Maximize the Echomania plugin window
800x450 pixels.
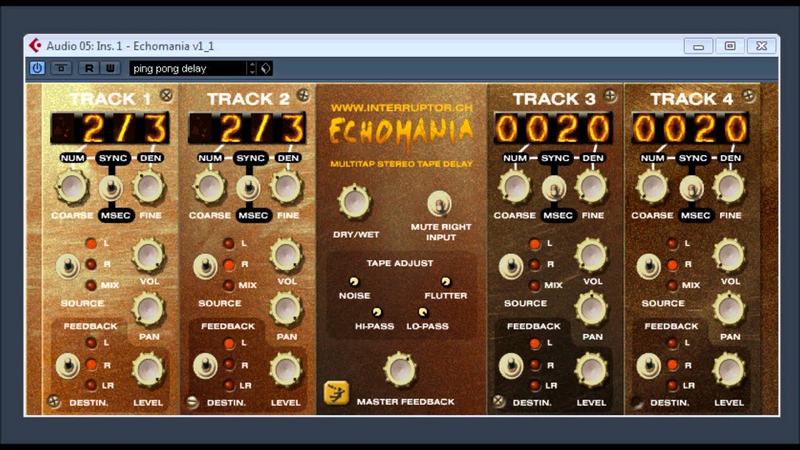[729, 46]
